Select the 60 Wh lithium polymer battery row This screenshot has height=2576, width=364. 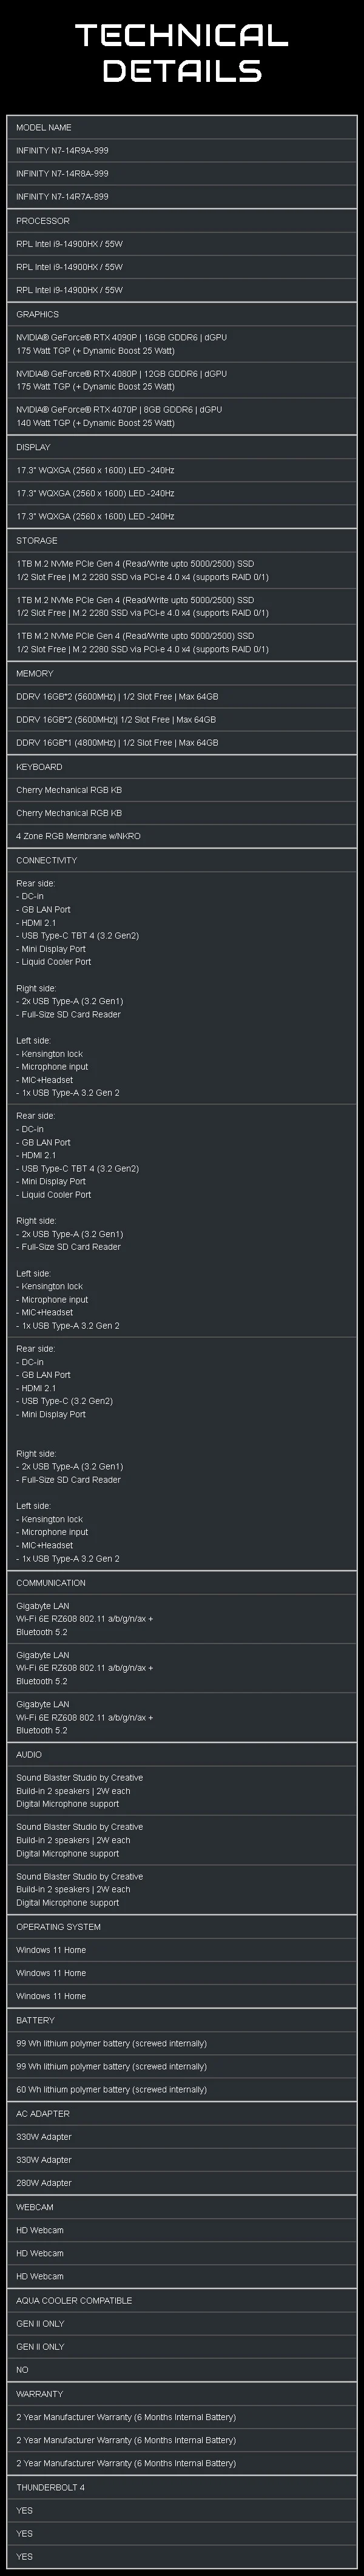click(x=111, y=2090)
